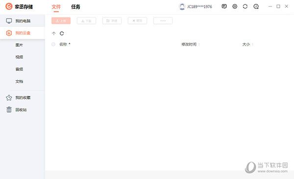This screenshot has width=294, height=179.
Task: Close the application window
Action: click(x=287, y=6)
